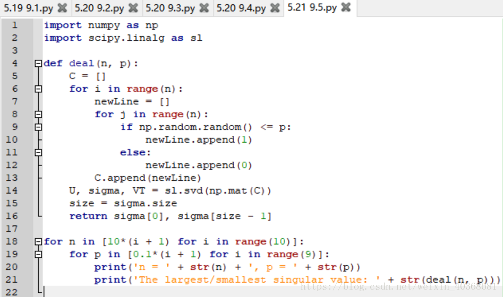Click line number 22 in the gutter

click(12, 292)
